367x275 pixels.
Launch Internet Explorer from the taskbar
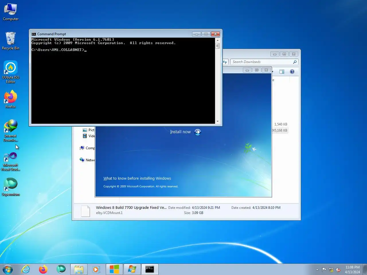point(26,269)
